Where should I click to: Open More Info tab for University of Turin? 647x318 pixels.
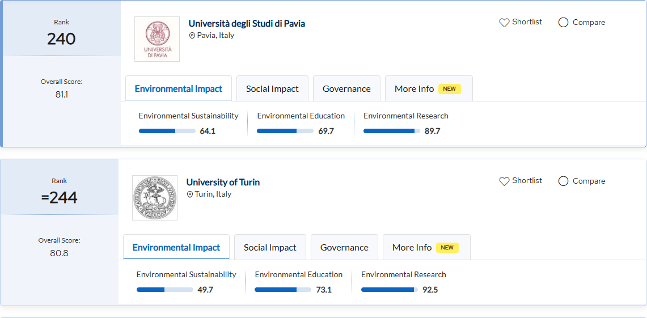coord(426,248)
